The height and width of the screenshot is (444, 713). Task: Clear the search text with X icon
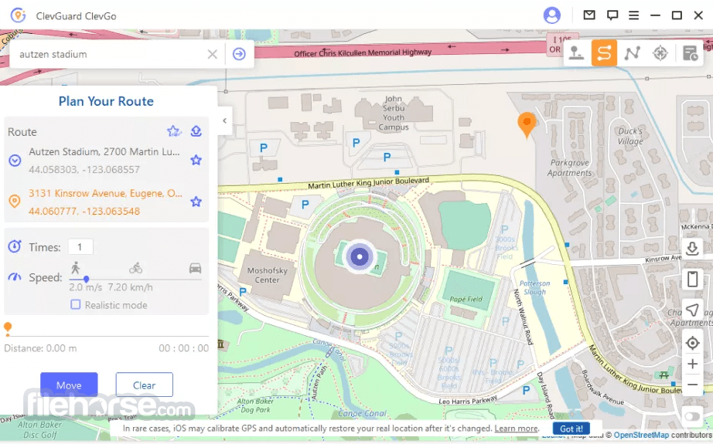[x=212, y=55]
